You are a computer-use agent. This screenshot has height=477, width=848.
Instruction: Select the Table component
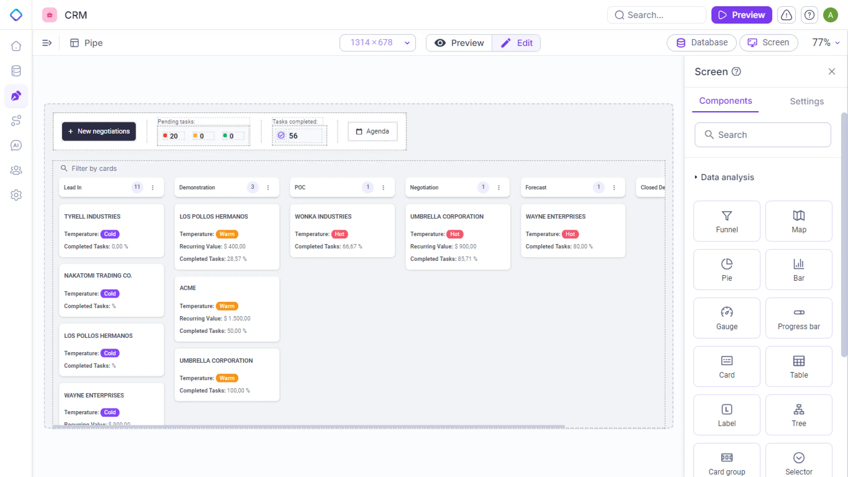coord(799,366)
